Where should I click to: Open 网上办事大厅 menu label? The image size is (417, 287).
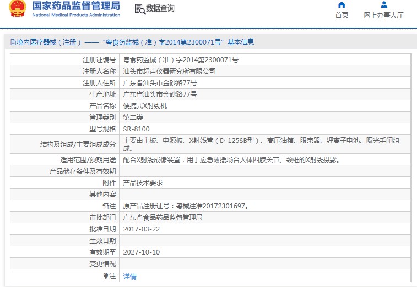pyautogui.click(x=383, y=15)
